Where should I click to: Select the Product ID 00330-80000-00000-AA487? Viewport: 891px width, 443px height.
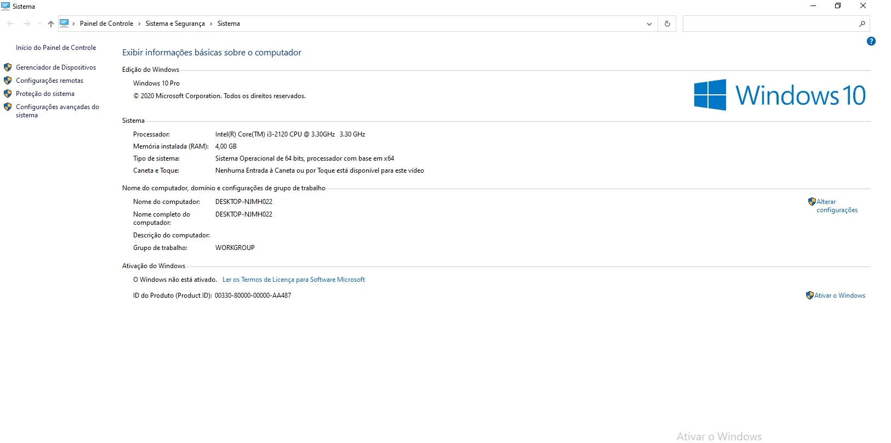(x=253, y=296)
